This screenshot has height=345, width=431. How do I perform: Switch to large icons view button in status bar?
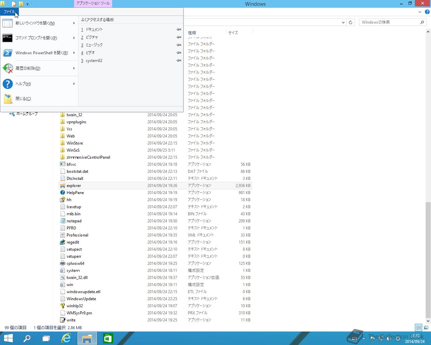tap(426, 327)
